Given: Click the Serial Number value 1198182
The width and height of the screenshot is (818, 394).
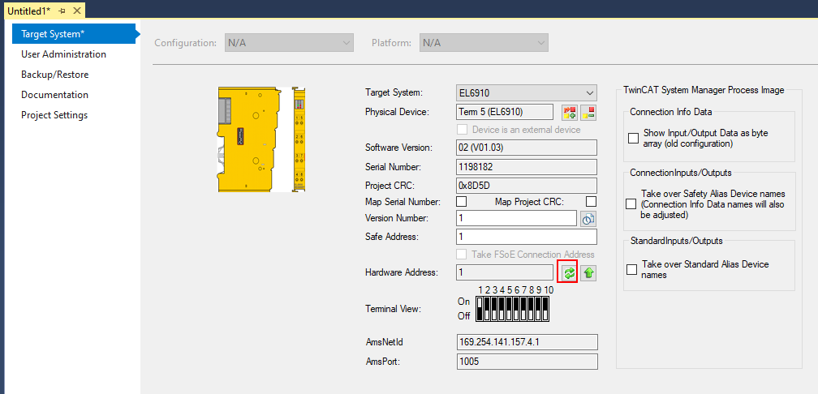Looking at the screenshot, I should tap(527, 167).
